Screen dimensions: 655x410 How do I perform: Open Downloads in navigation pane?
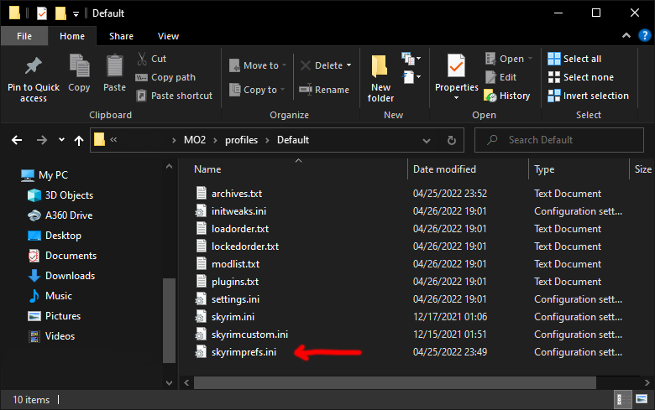pos(61,276)
